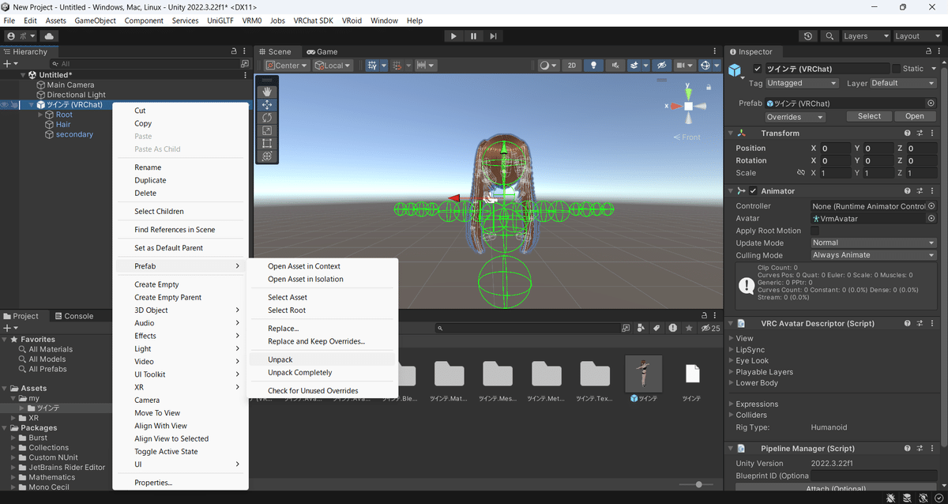Click the GameObject cube icon in Inspector
948x504 pixels.
(x=736, y=71)
